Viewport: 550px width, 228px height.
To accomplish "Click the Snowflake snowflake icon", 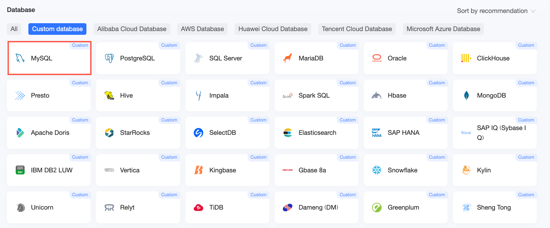I will [x=377, y=170].
